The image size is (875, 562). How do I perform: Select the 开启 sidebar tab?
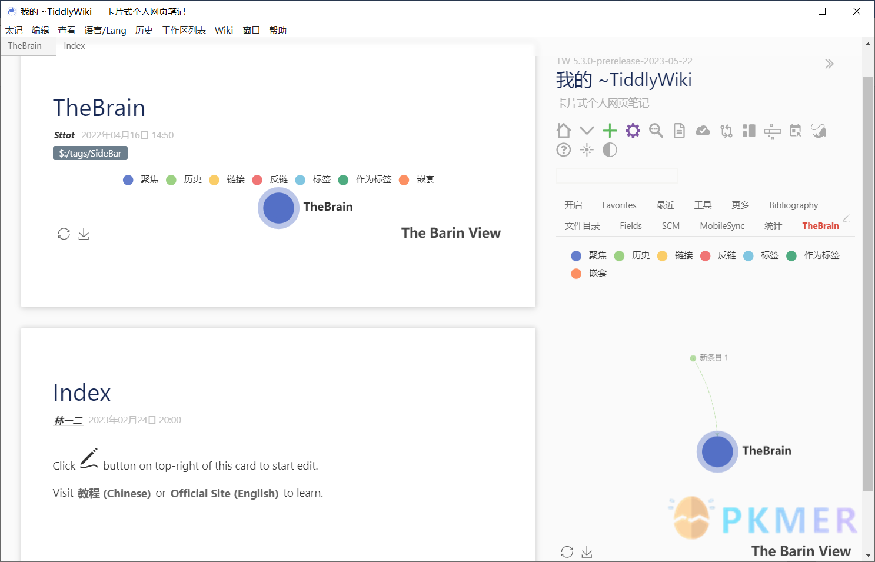tap(573, 205)
